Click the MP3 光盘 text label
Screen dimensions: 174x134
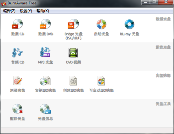click(46, 62)
